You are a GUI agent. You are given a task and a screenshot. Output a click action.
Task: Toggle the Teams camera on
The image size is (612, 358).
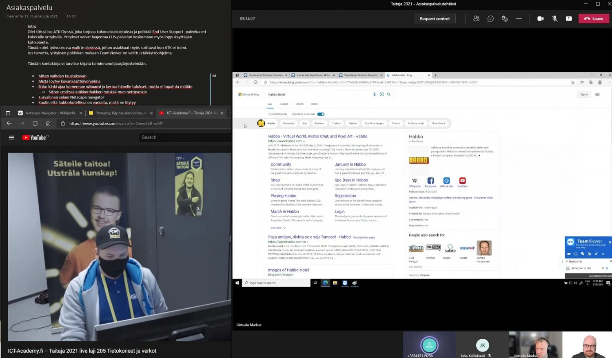(541, 19)
